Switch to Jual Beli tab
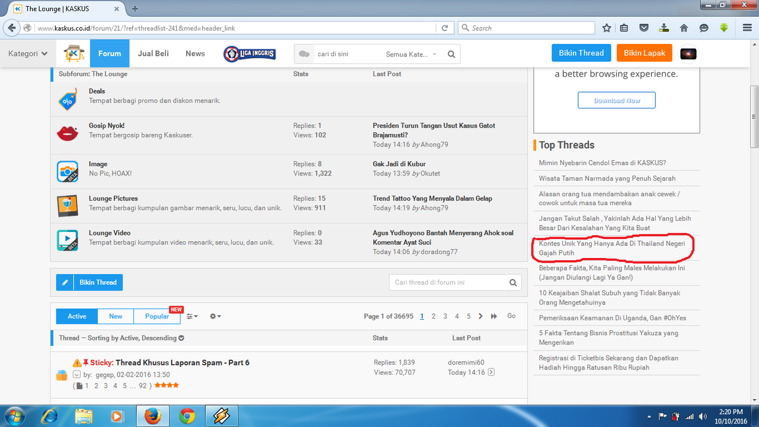The height and width of the screenshot is (427, 759). pyautogui.click(x=154, y=53)
